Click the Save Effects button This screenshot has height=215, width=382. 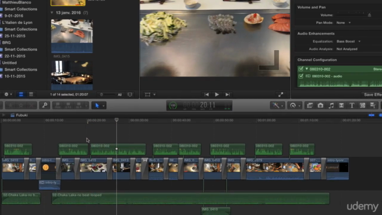(372, 94)
